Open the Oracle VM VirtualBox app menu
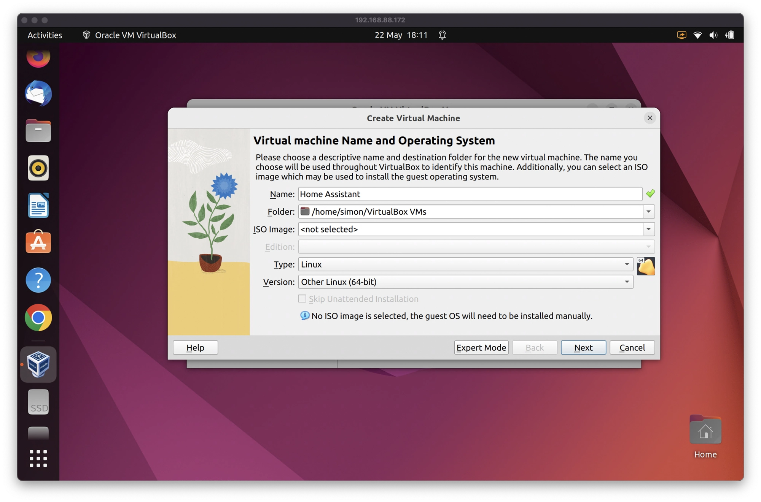 coord(129,35)
